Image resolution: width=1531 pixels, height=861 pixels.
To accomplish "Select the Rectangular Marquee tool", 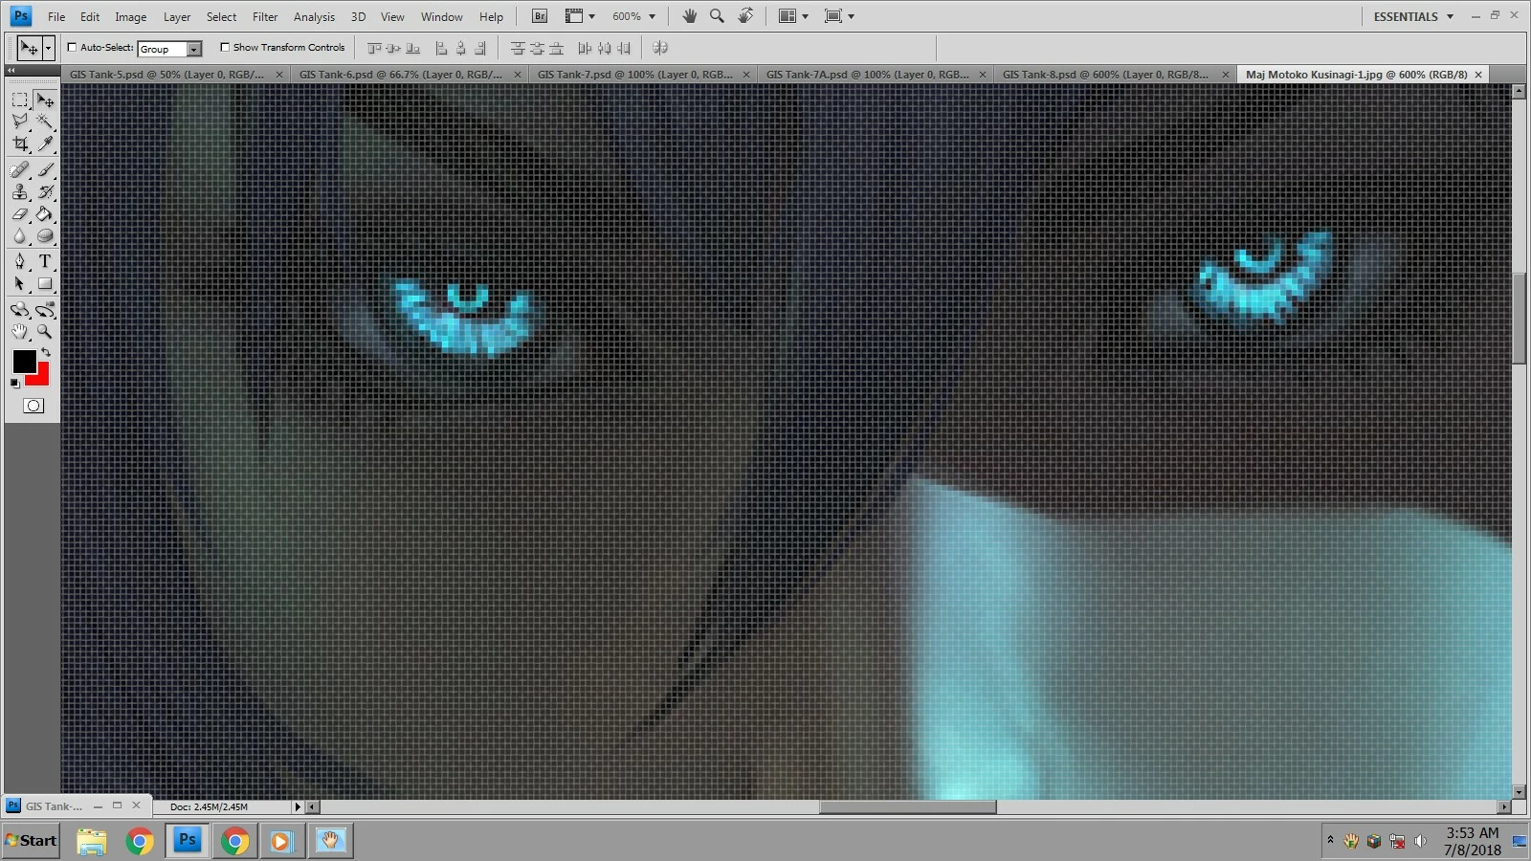I will pyautogui.click(x=19, y=99).
